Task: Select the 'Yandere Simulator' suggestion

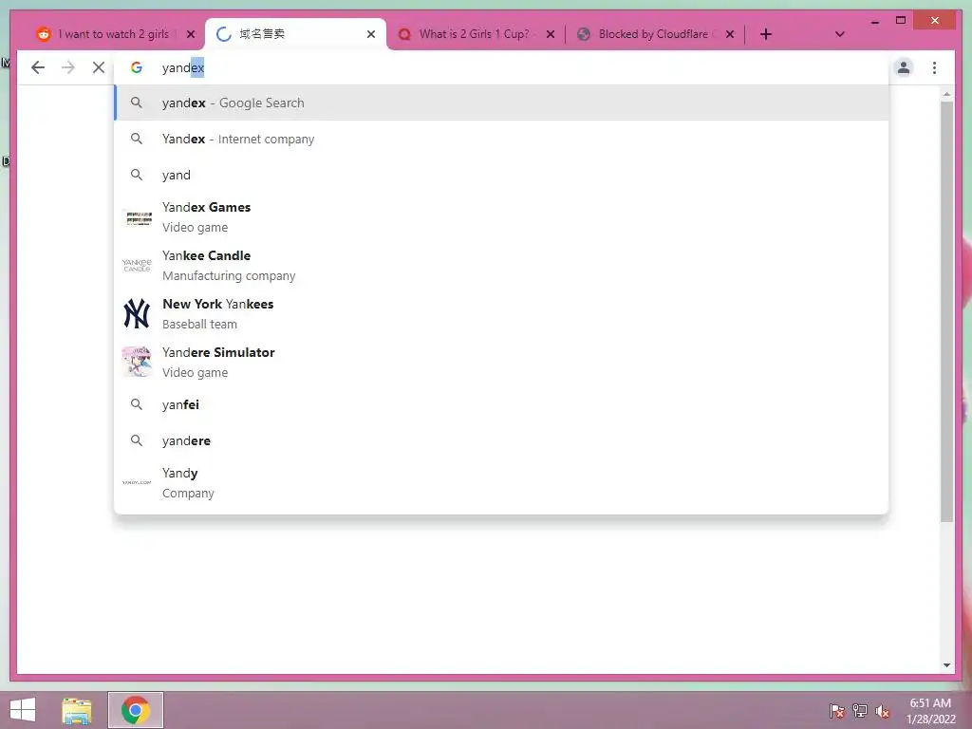Action: 501,362
